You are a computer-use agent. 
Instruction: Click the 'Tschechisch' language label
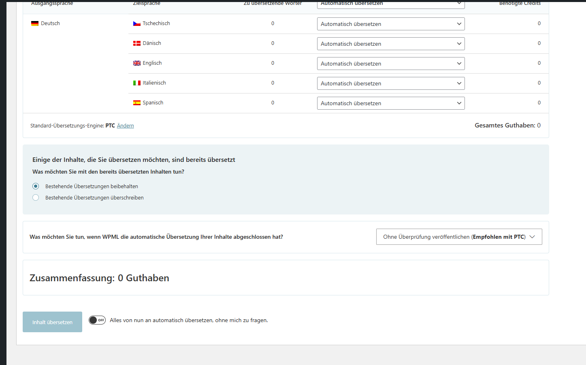(x=156, y=23)
